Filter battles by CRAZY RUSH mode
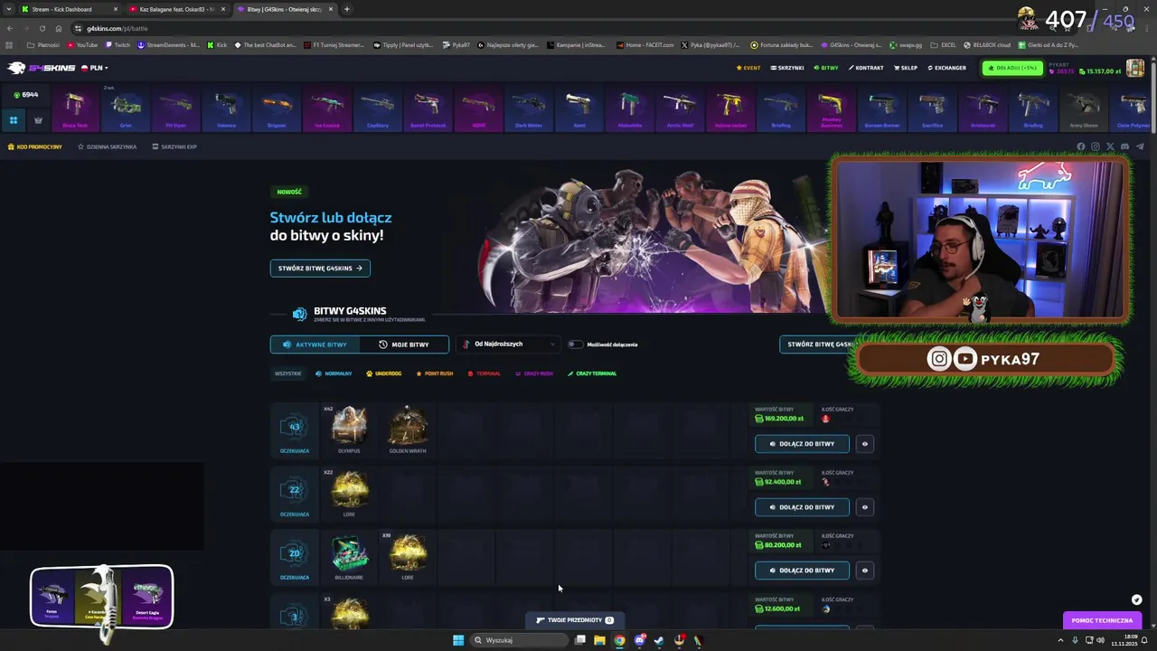 (533, 373)
